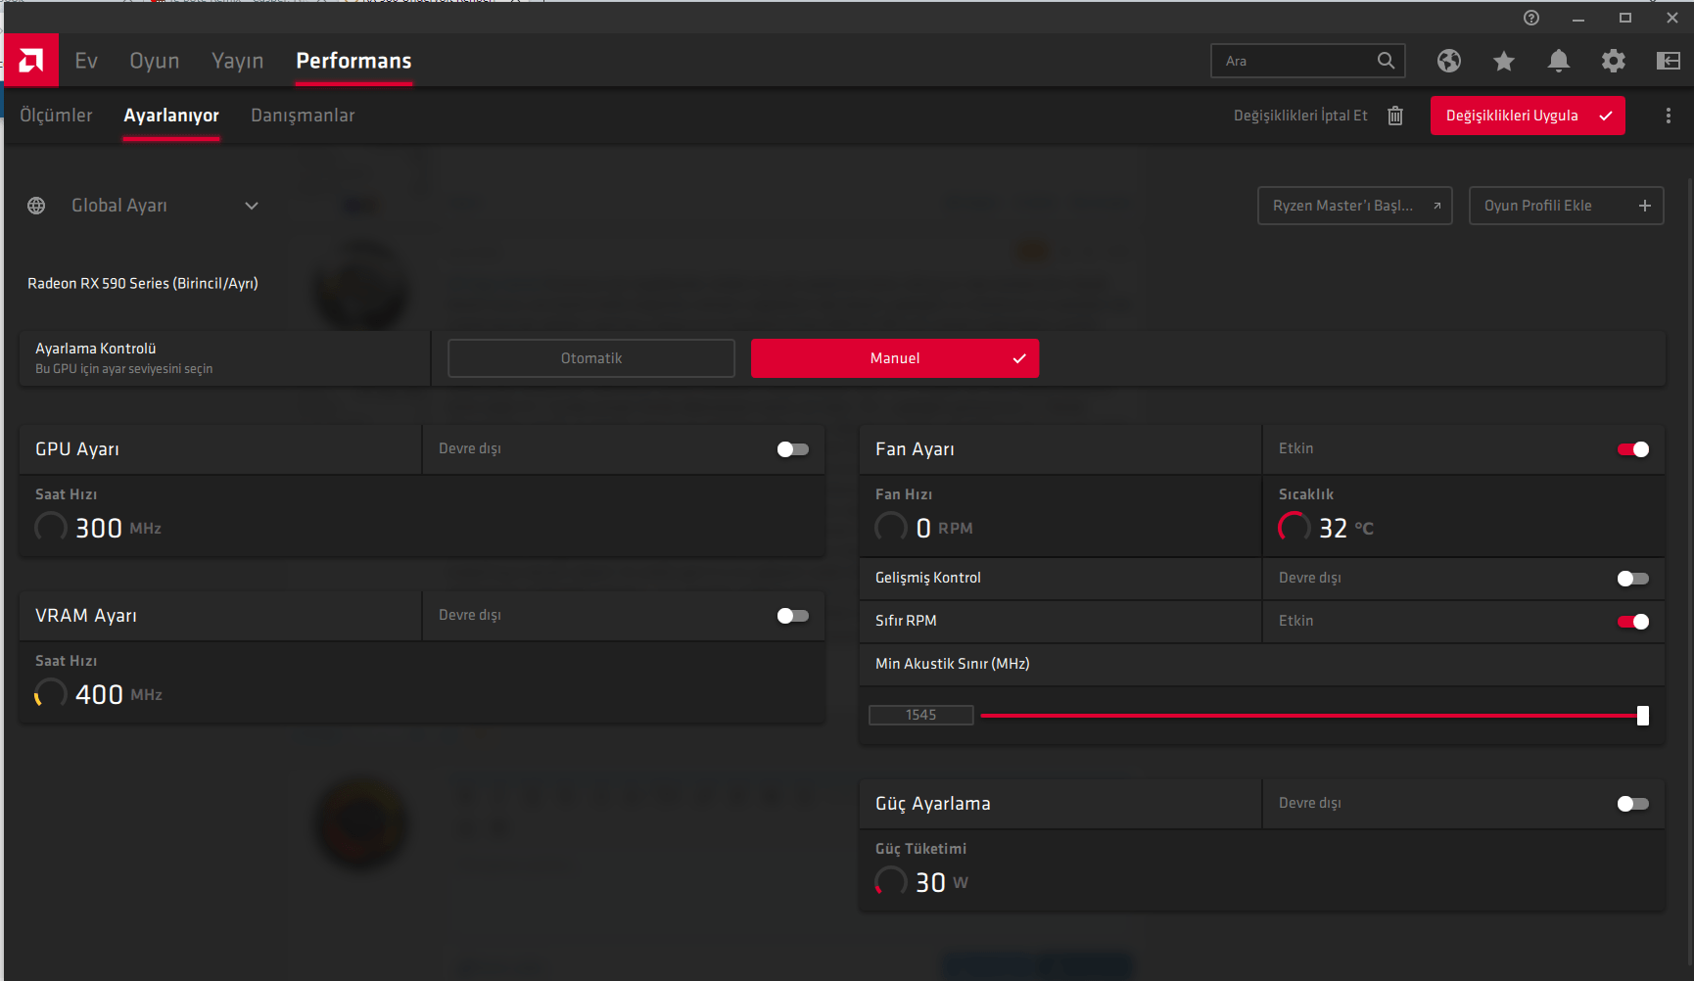Image resolution: width=1694 pixels, height=981 pixels.
Task: Disable the Fan Ayarı switch
Action: pos(1633,449)
